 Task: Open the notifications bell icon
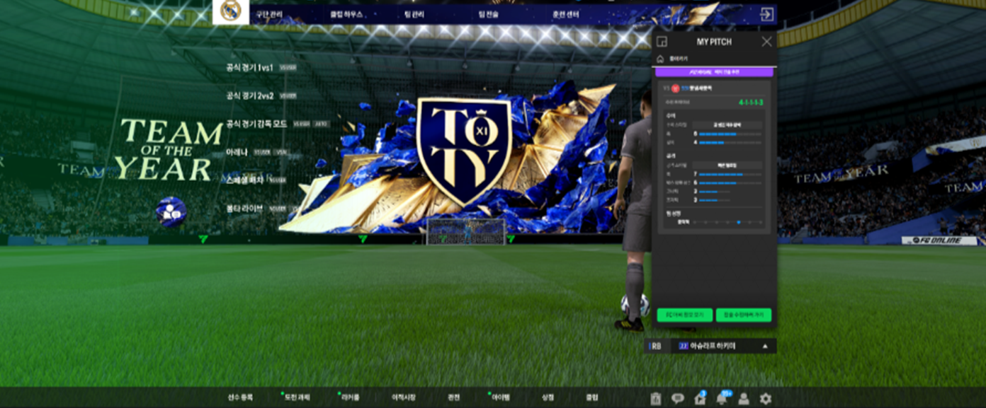722,398
